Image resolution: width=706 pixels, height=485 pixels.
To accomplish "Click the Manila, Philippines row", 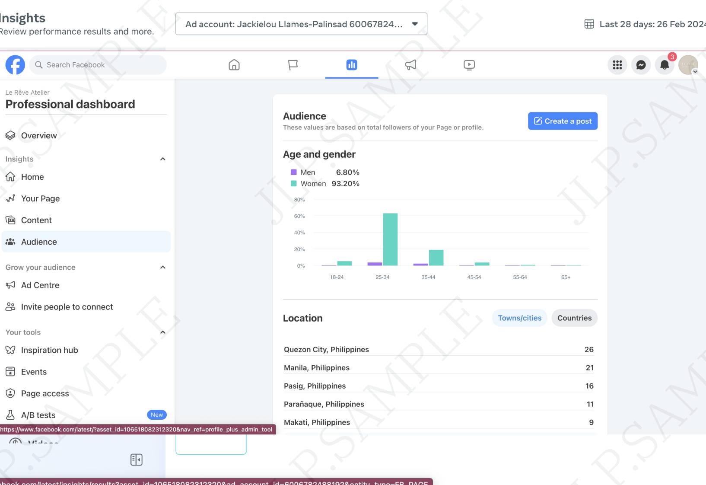I will pos(439,367).
